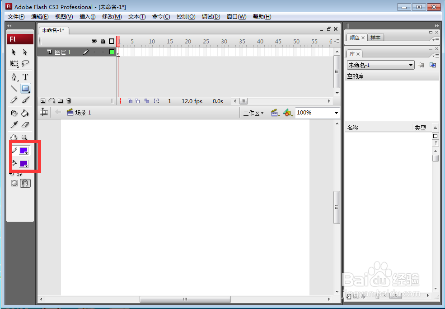Toggle Onion Skin in timeline
Viewport: 445px width, 309px height.
pyautogui.click(x=130, y=101)
